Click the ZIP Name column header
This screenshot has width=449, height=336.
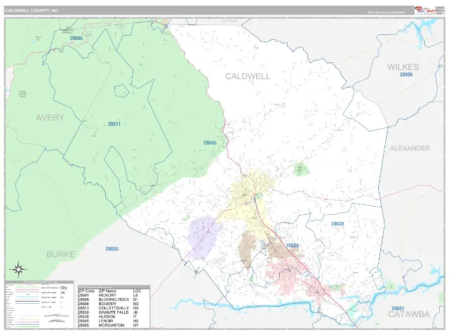pyautogui.click(x=107, y=291)
